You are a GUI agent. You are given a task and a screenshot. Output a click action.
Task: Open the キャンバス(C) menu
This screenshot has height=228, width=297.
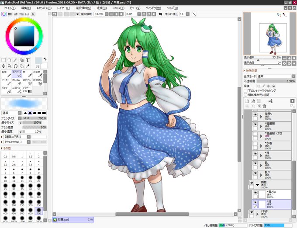coord(44,8)
